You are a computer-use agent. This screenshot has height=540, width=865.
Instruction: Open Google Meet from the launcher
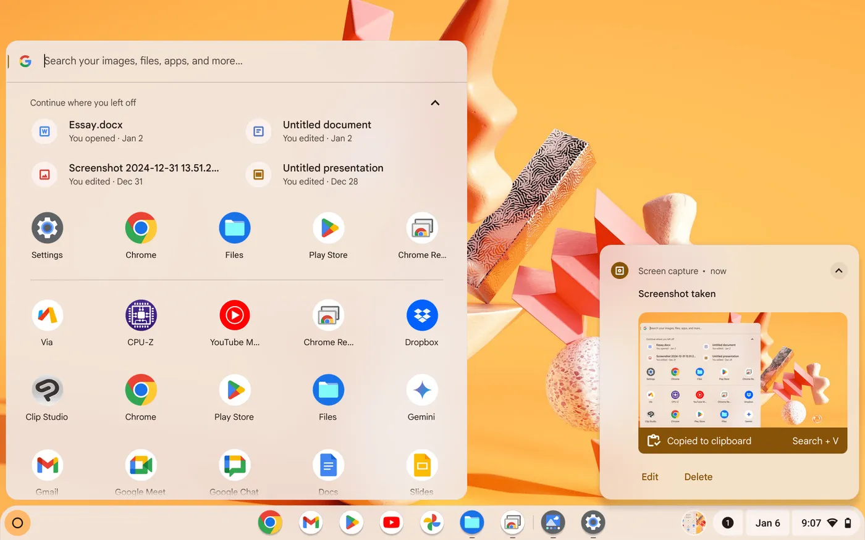(x=141, y=465)
